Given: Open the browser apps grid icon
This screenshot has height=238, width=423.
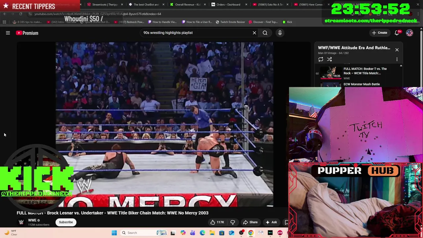Looking at the screenshot, I should pyautogui.click(x=4, y=22).
